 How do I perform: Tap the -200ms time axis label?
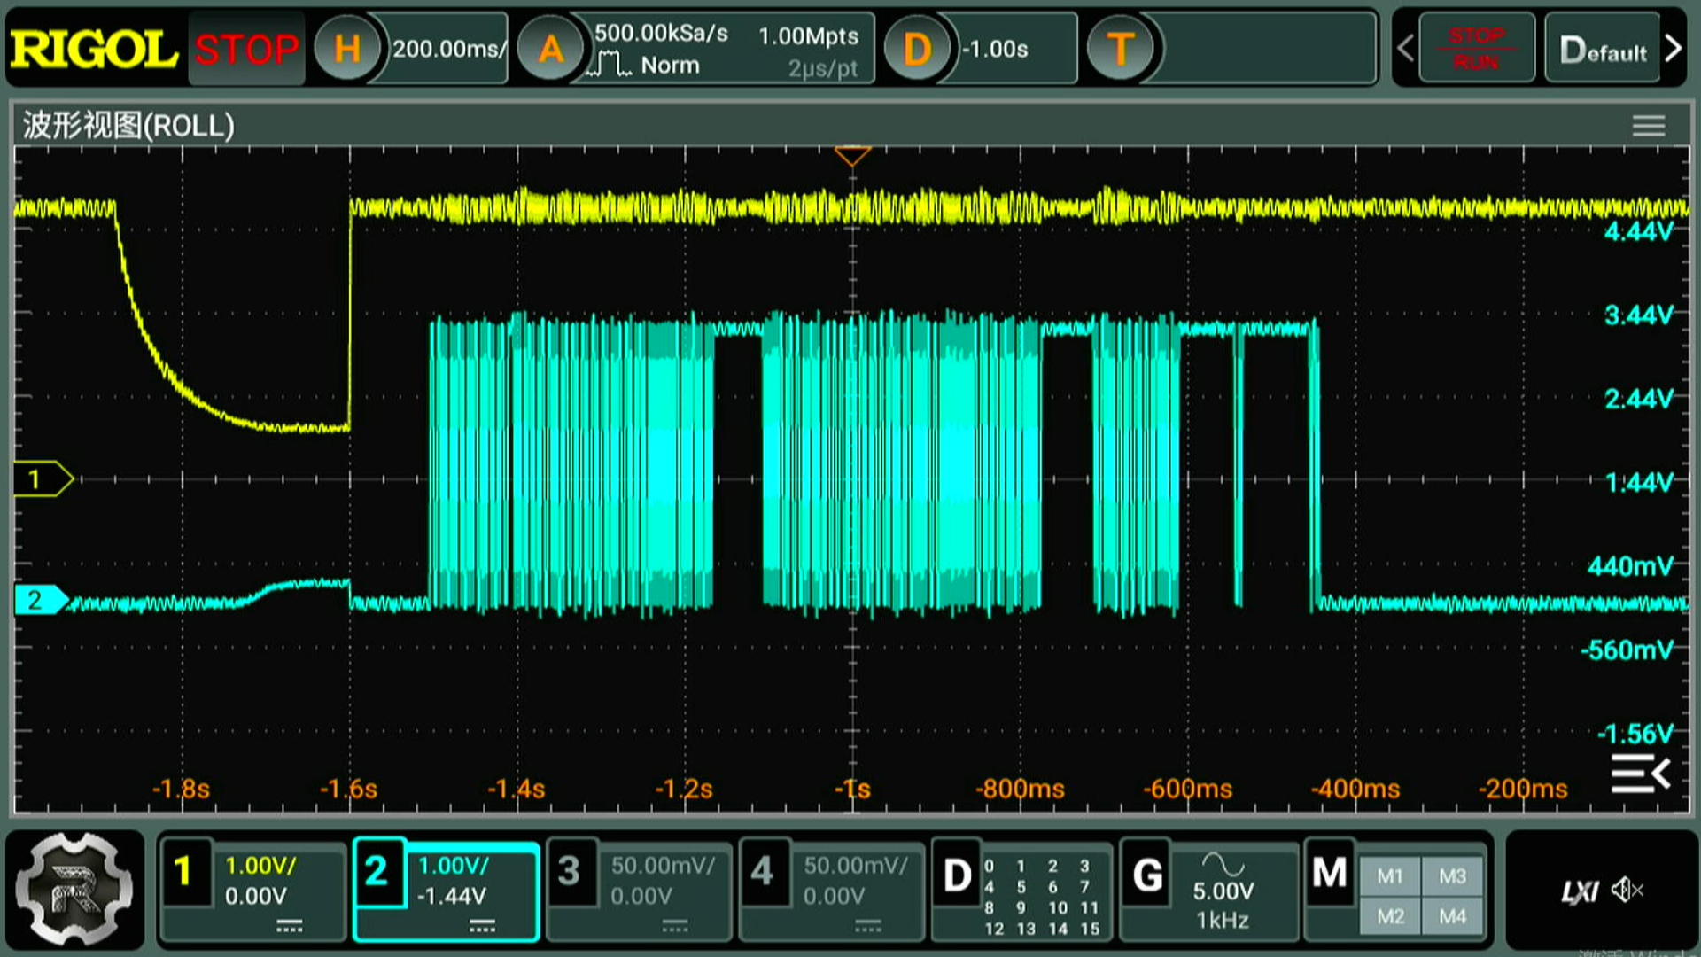pyautogui.click(x=1523, y=789)
